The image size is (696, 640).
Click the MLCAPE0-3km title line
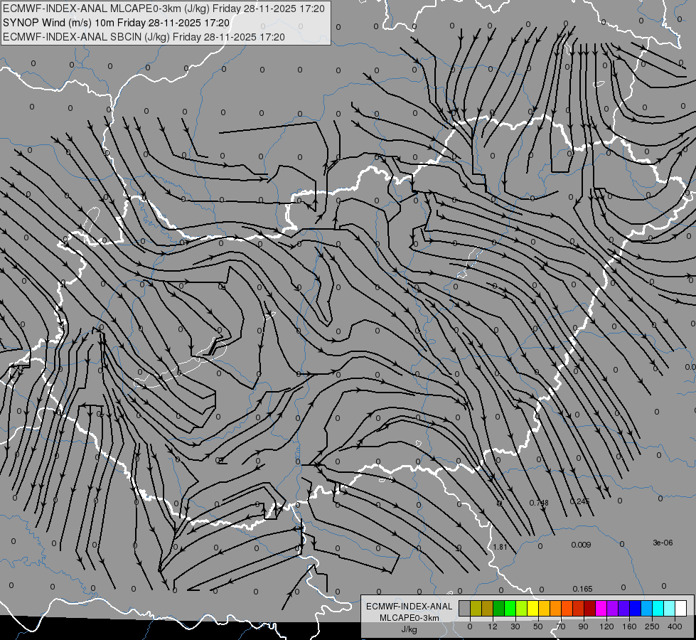point(164,9)
